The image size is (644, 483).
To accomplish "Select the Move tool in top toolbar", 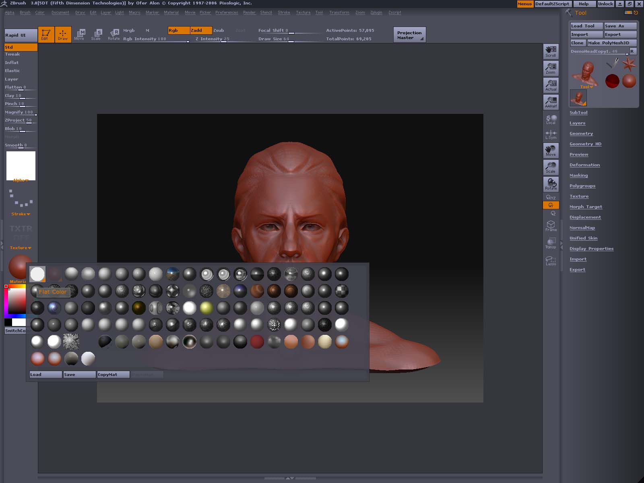I will pos(79,35).
